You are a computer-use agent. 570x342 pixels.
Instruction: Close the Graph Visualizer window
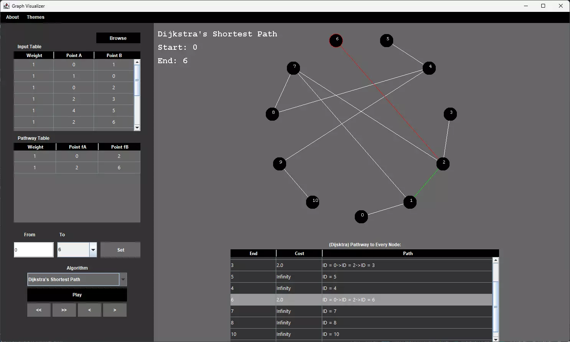coord(561,6)
